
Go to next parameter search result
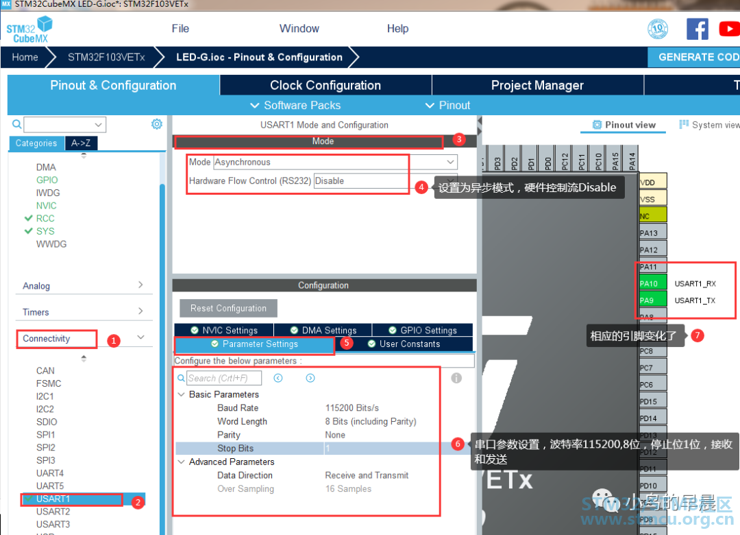310,378
